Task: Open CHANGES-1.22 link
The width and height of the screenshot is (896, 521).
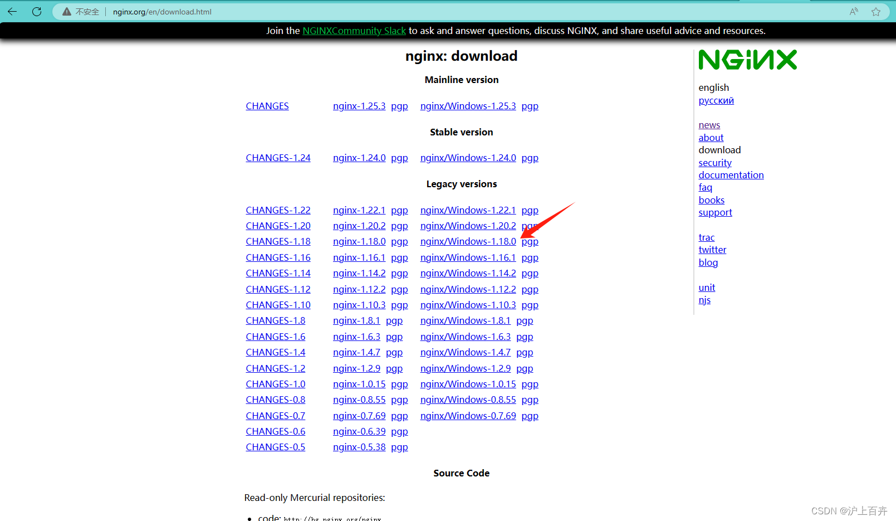Action: point(278,210)
